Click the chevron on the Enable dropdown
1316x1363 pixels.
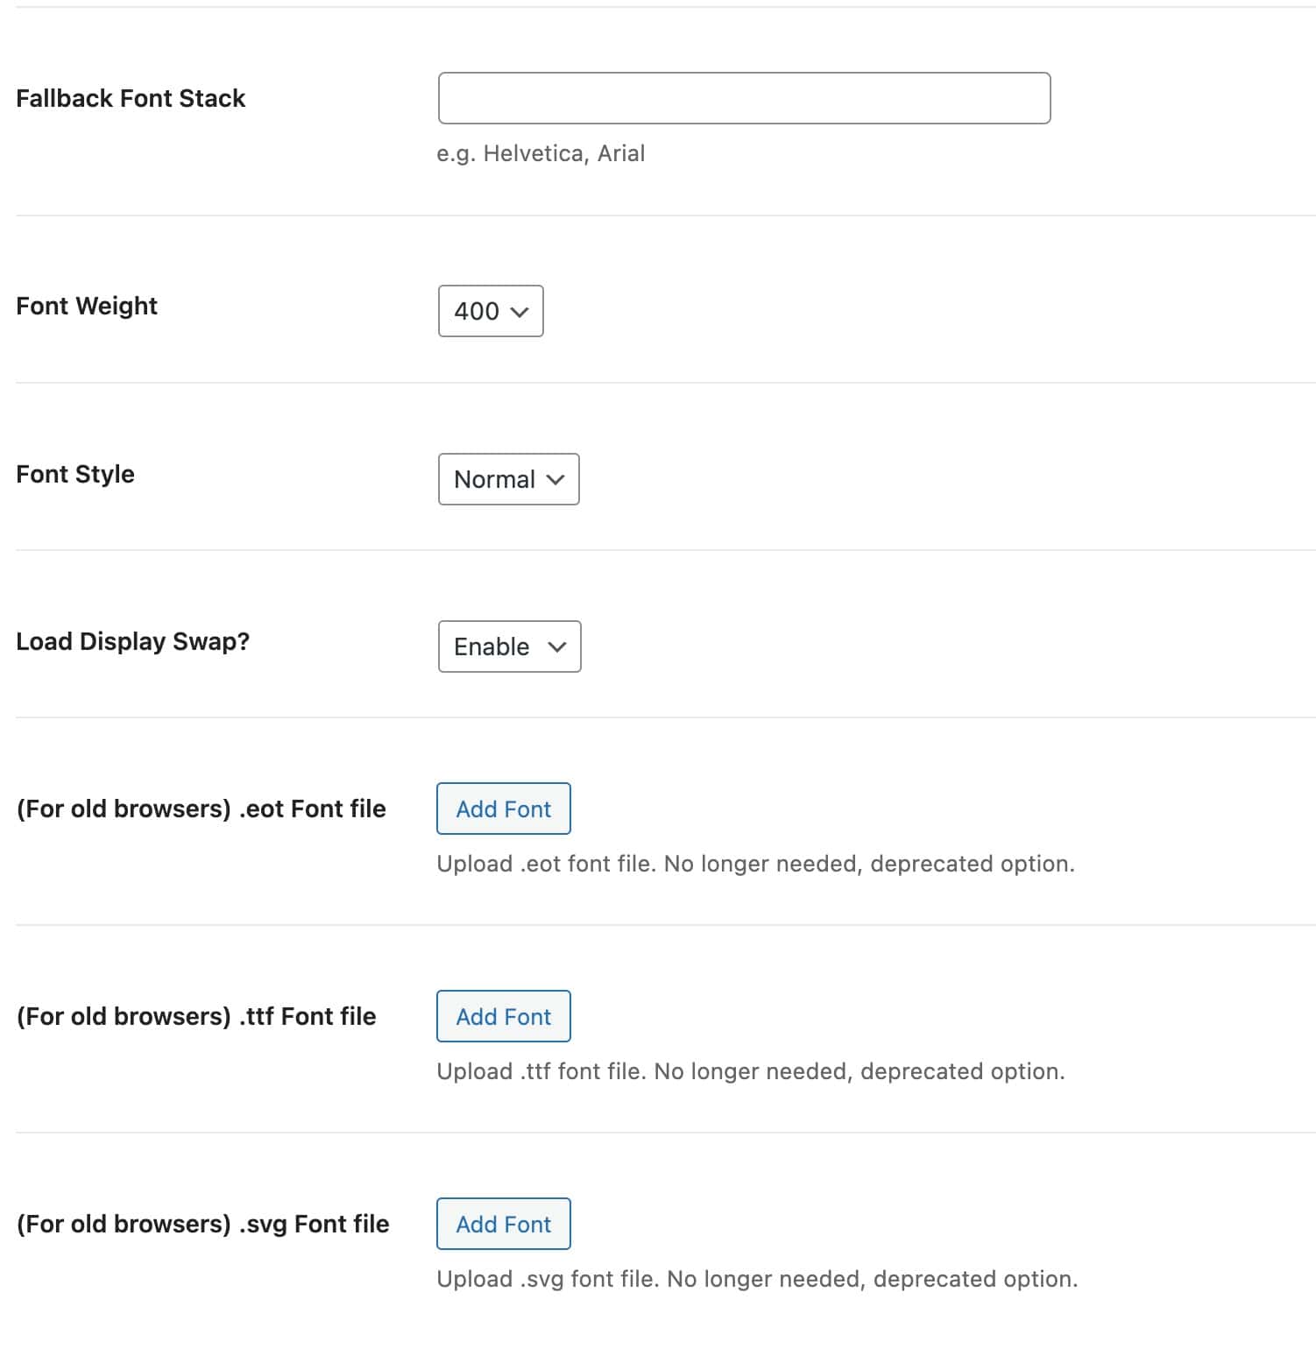(x=558, y=647)
